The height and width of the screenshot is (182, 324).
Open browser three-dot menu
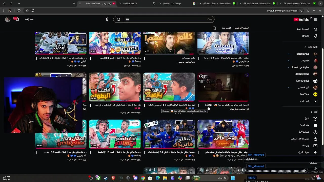pyautogui.click(x=4, y=11)
